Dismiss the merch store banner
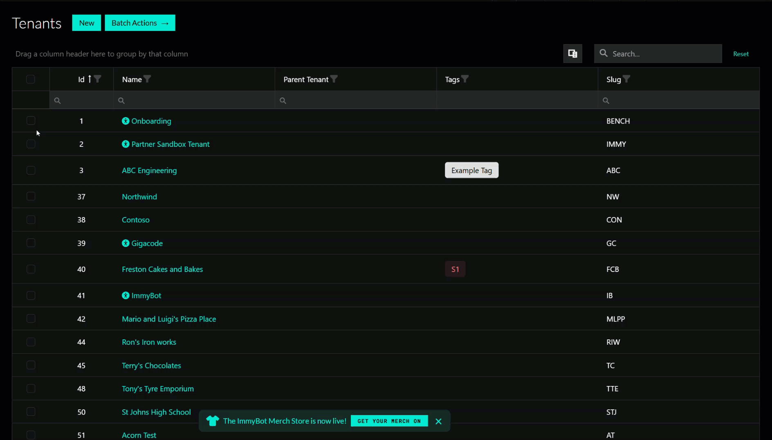Image resolution: width=772 pixels, height=440 pixels. click(438, 421)
